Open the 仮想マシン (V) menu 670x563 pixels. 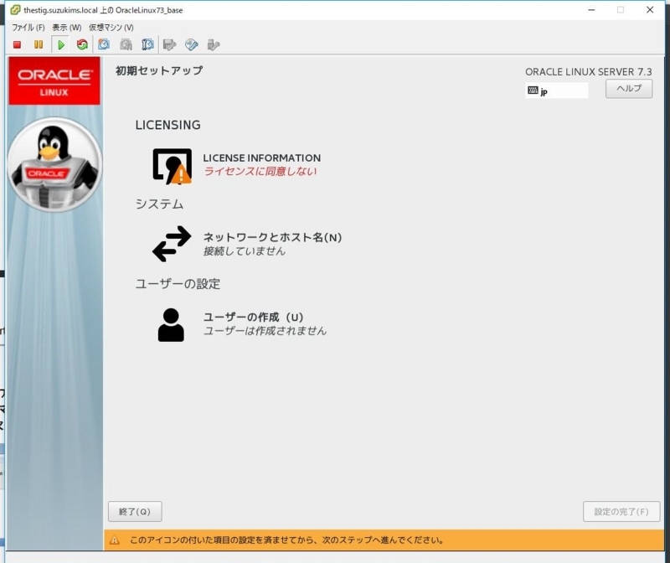click(111, 28)
